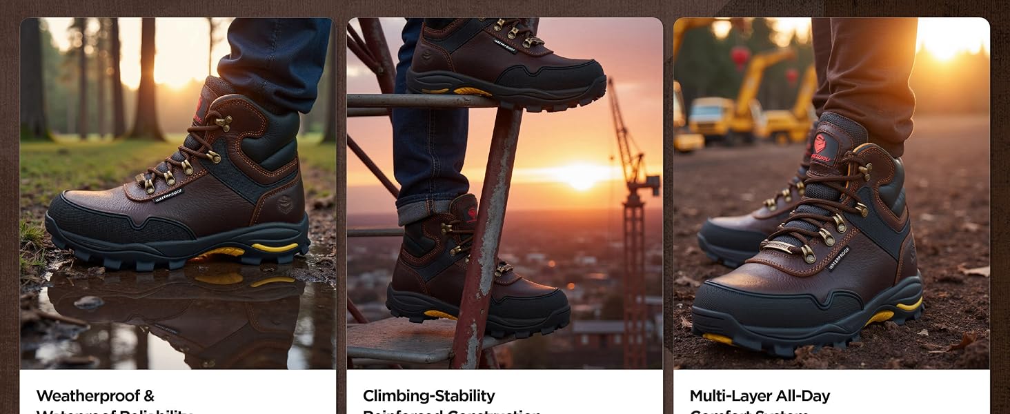Open the forest puddle boot image
Screen dimensions: 1010x414
178,193
